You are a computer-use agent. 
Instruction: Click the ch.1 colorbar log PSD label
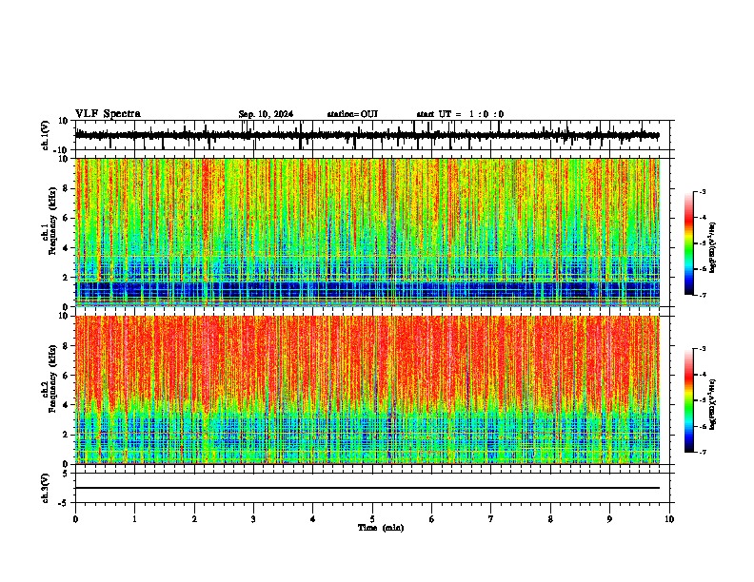[712, 248]
